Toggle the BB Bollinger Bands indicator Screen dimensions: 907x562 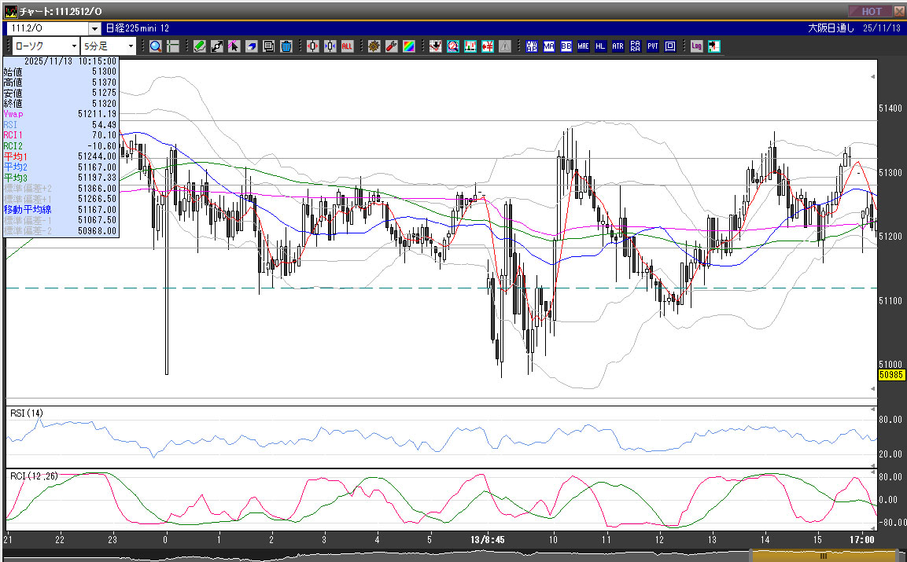coord(566,46)
